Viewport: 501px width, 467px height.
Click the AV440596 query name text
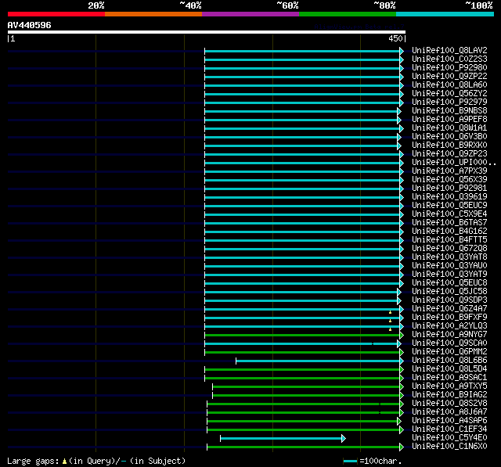(30, 25)
